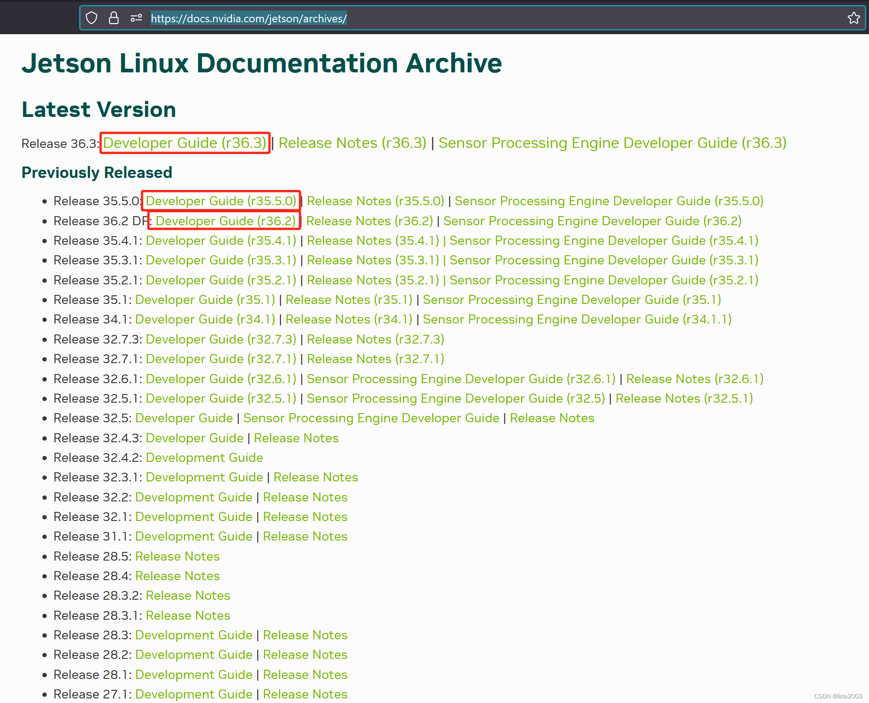
Task: Open Release 32.4.3 Release Notes link
Action: coord(296,438)
